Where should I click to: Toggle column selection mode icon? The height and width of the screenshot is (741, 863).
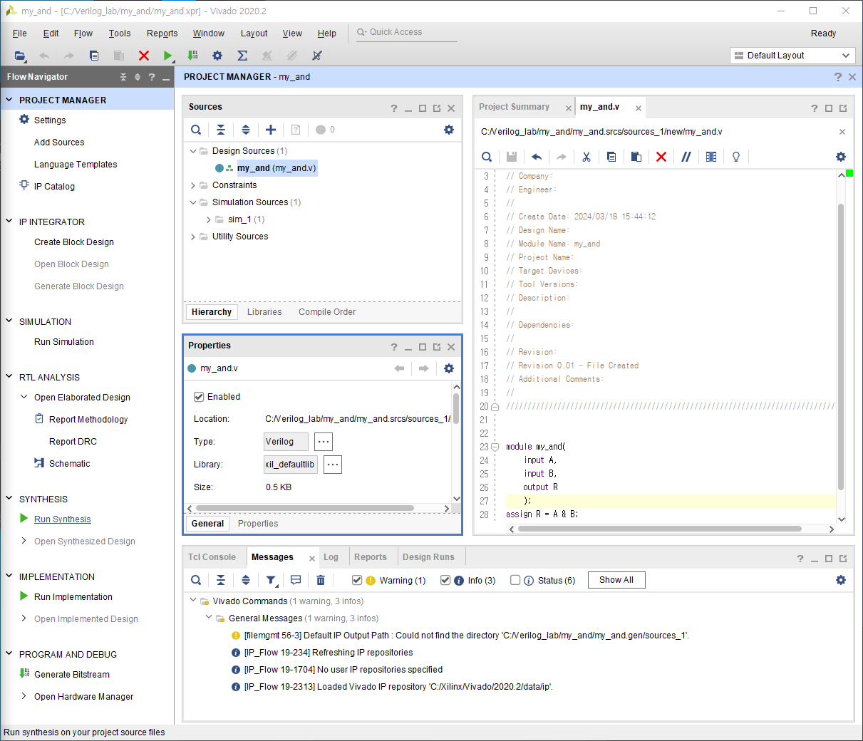tap(711, 157)
